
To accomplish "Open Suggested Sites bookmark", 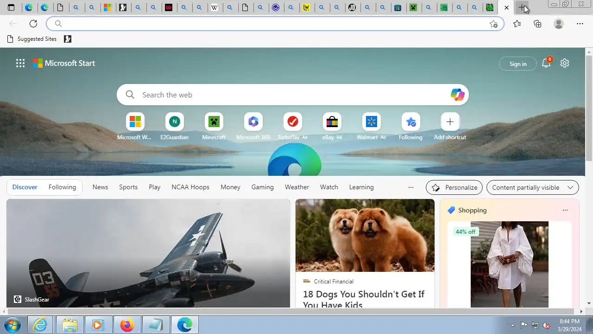I will [32, 39].
